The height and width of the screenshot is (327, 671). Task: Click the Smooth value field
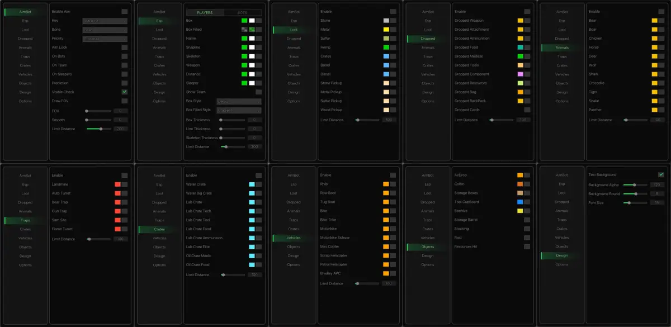coord(121,120)
